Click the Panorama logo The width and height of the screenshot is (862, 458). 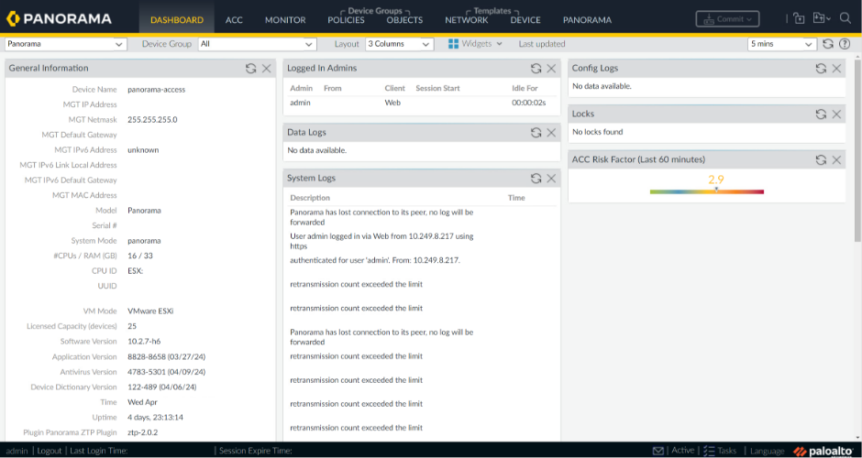tap(59, 18)
